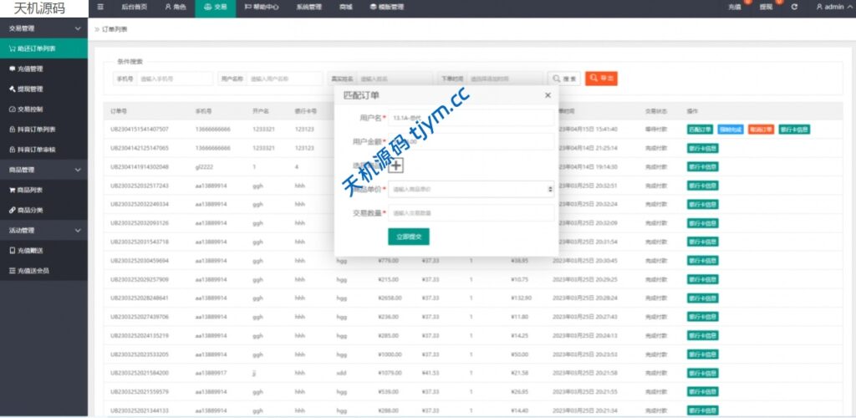Switch to the 角色 top menu
The width and height of the screenshot is (856, 418).
tap(175, 7)
